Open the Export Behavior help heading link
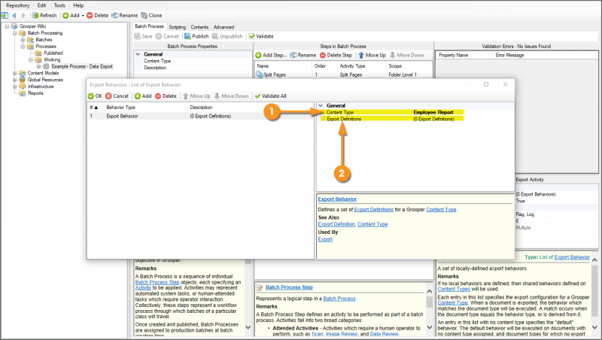This screenshot has height=340, width=602. [337, 199]
